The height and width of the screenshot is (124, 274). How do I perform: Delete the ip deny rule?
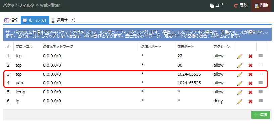coord(250,101)
